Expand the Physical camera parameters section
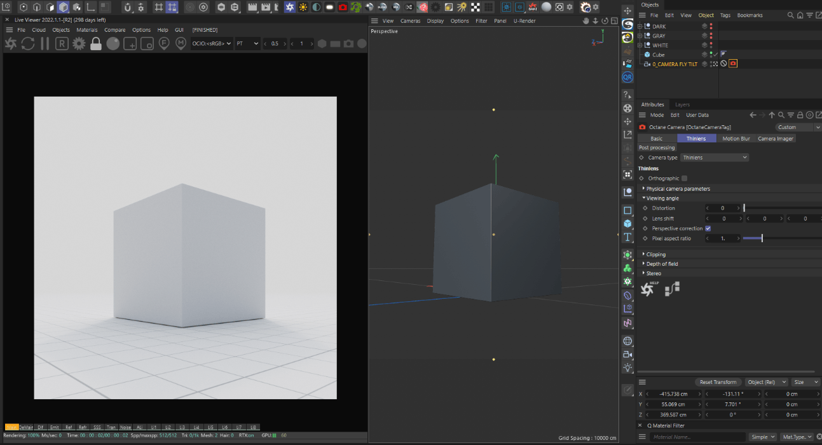This screenshot has width=822, height=445. [678, 189]
